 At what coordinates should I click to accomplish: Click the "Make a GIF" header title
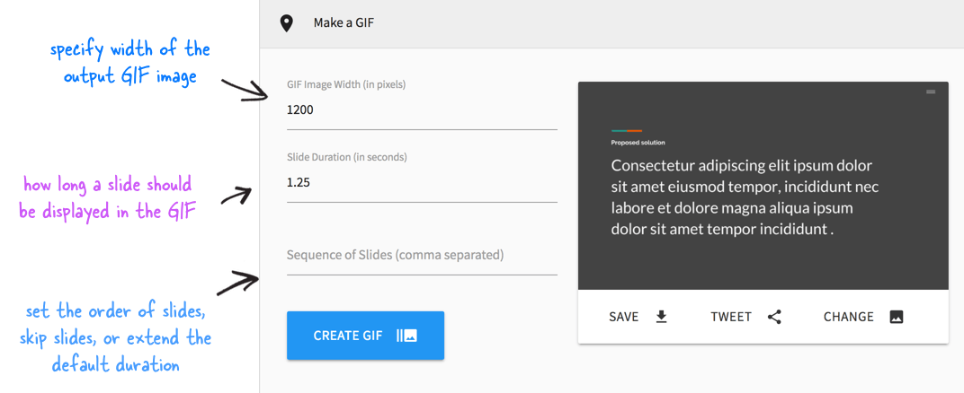click(344, 23)
